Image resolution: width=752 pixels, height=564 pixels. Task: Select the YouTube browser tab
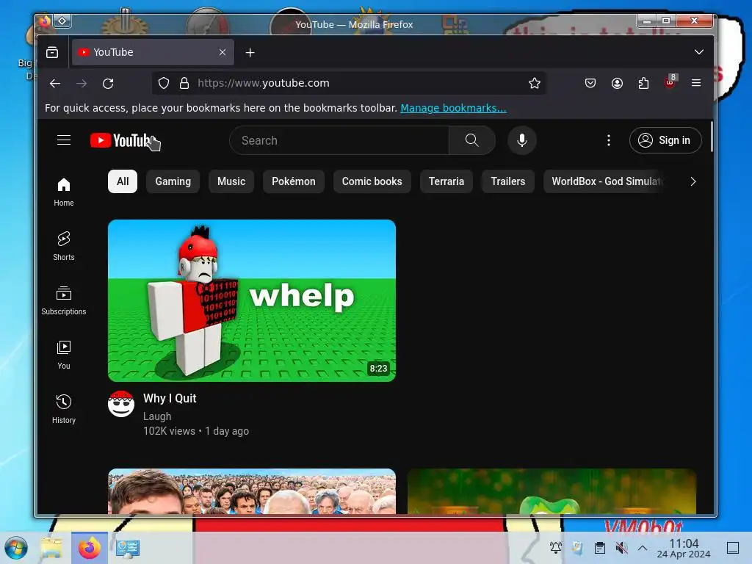(x=153, y=52)
